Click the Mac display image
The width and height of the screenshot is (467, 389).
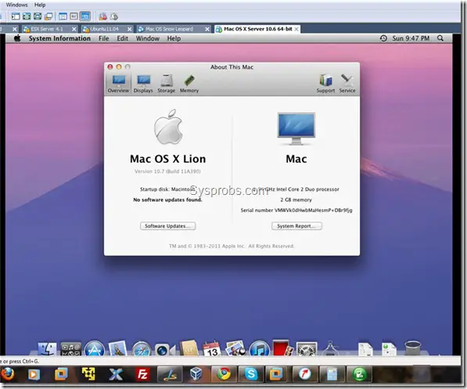[x=296, y=128]
